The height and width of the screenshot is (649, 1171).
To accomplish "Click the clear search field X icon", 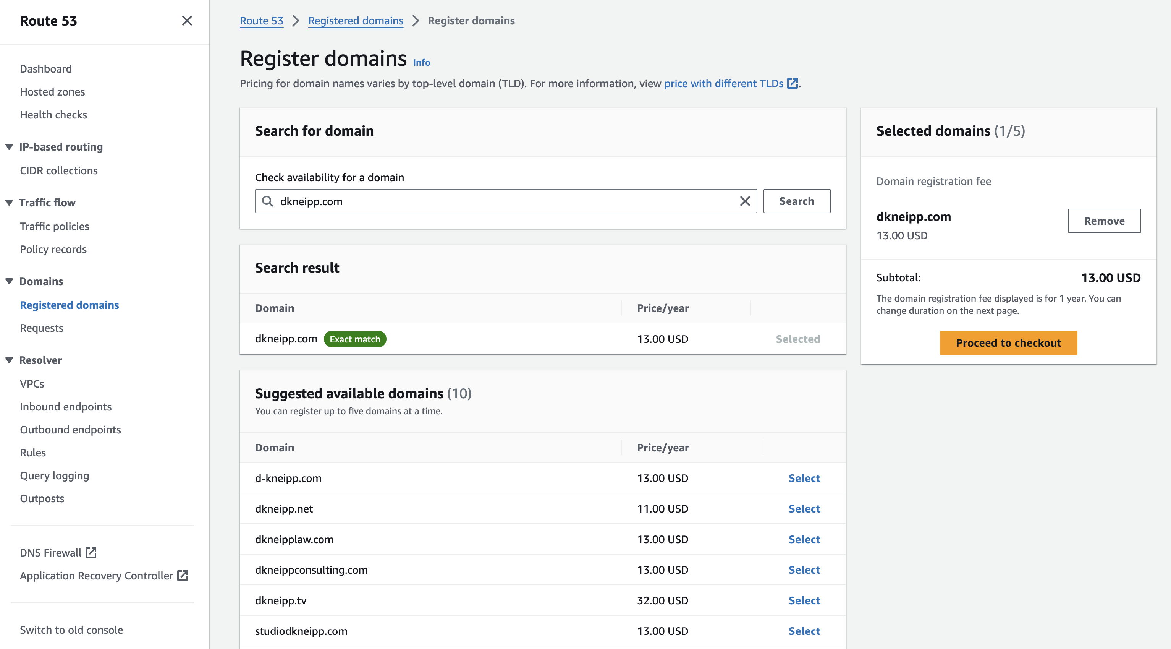I will tap(745, 201).
